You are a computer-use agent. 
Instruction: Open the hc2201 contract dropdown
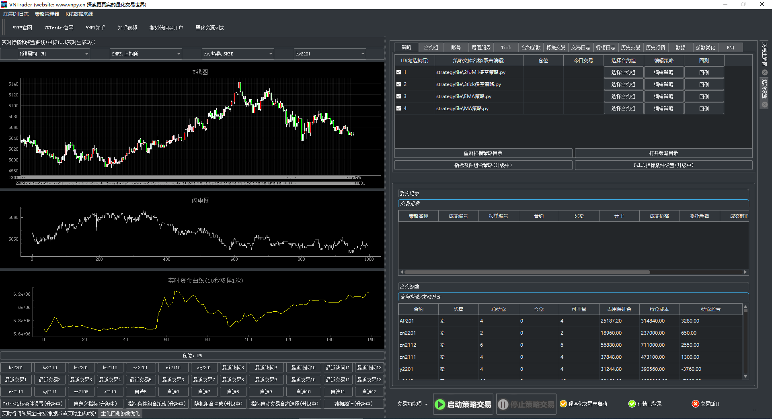[x=363, y=53]
